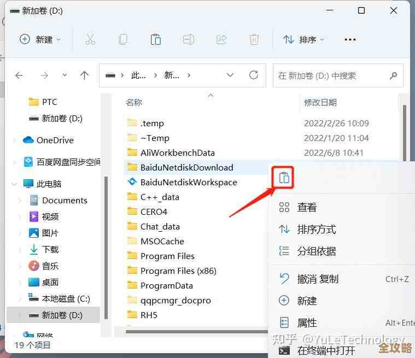This screenshot has width=415, height=358.
Task: Click the videos folder icon in sidebar
Action: (33, 216)
